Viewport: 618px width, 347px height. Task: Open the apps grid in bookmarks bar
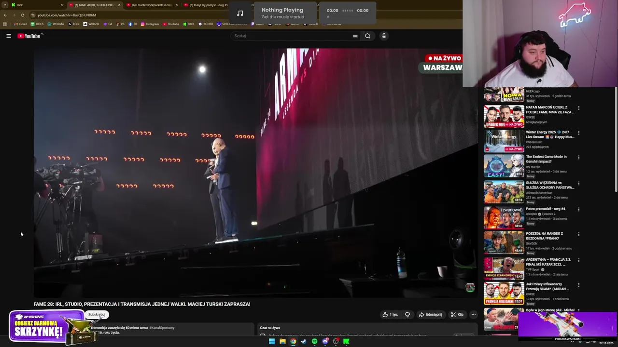click(x=5, y=24)
